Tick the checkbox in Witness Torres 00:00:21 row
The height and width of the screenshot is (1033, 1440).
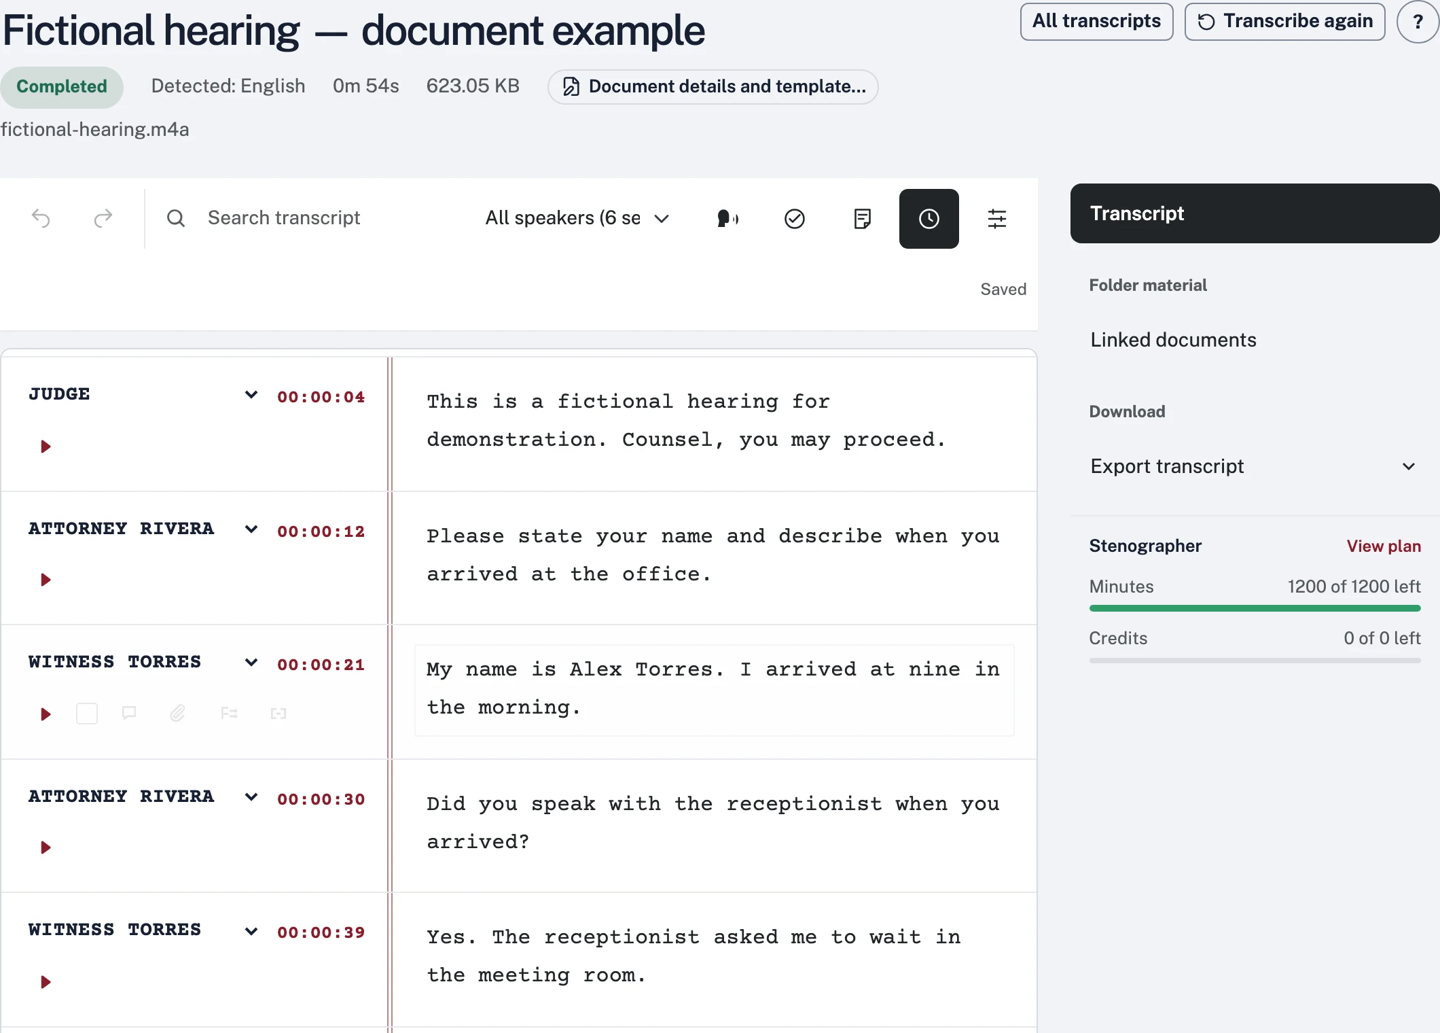(87, 714)
